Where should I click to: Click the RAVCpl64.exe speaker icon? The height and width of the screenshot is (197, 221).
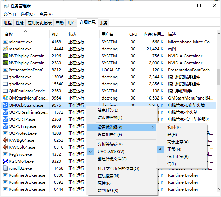(x=5, y=147)
